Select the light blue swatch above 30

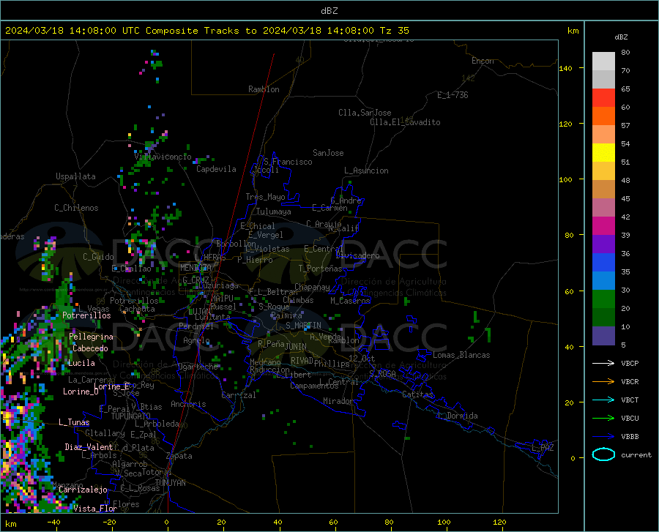(x=603, y=281)
